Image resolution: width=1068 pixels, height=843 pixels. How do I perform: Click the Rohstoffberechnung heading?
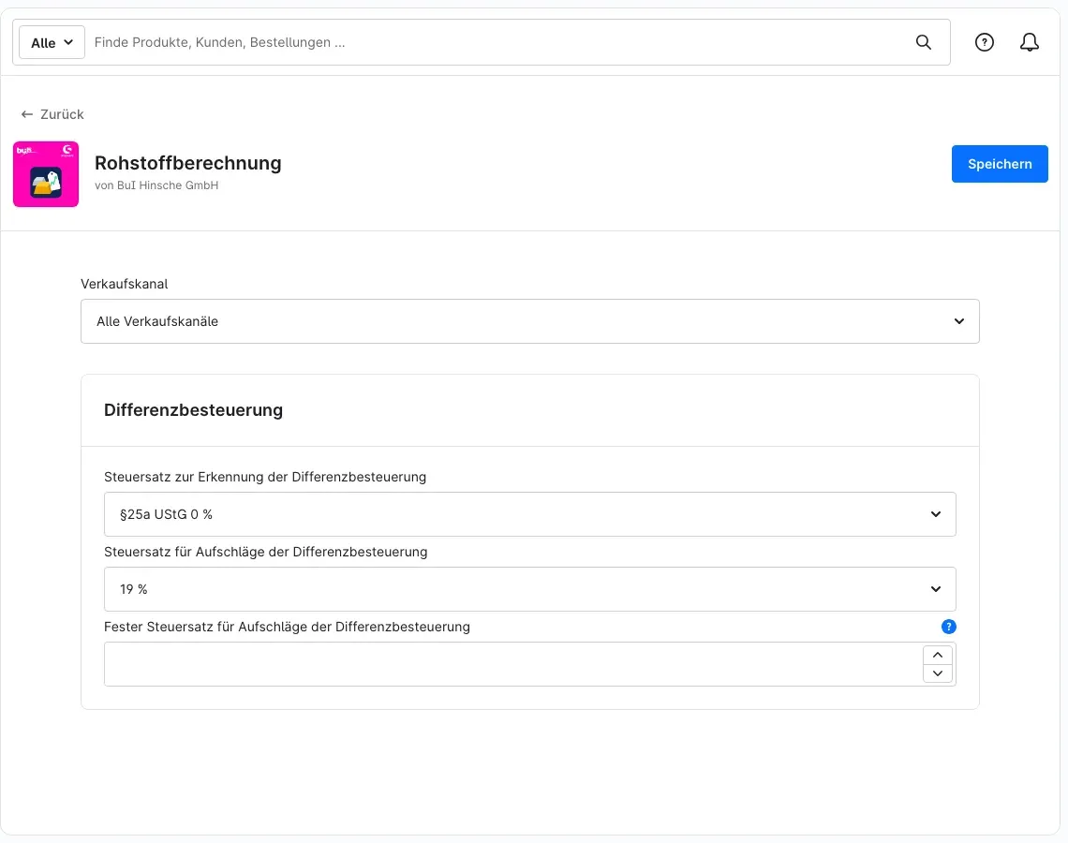coord(188,163)
